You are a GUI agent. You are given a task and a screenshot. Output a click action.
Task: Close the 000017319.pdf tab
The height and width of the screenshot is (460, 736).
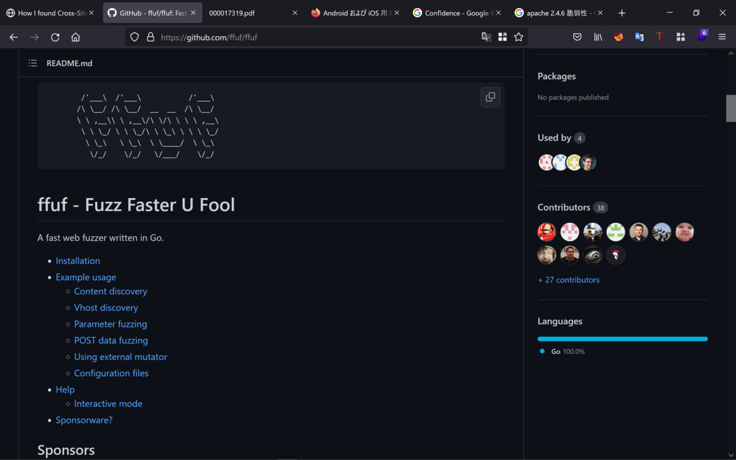coord(294,13)
